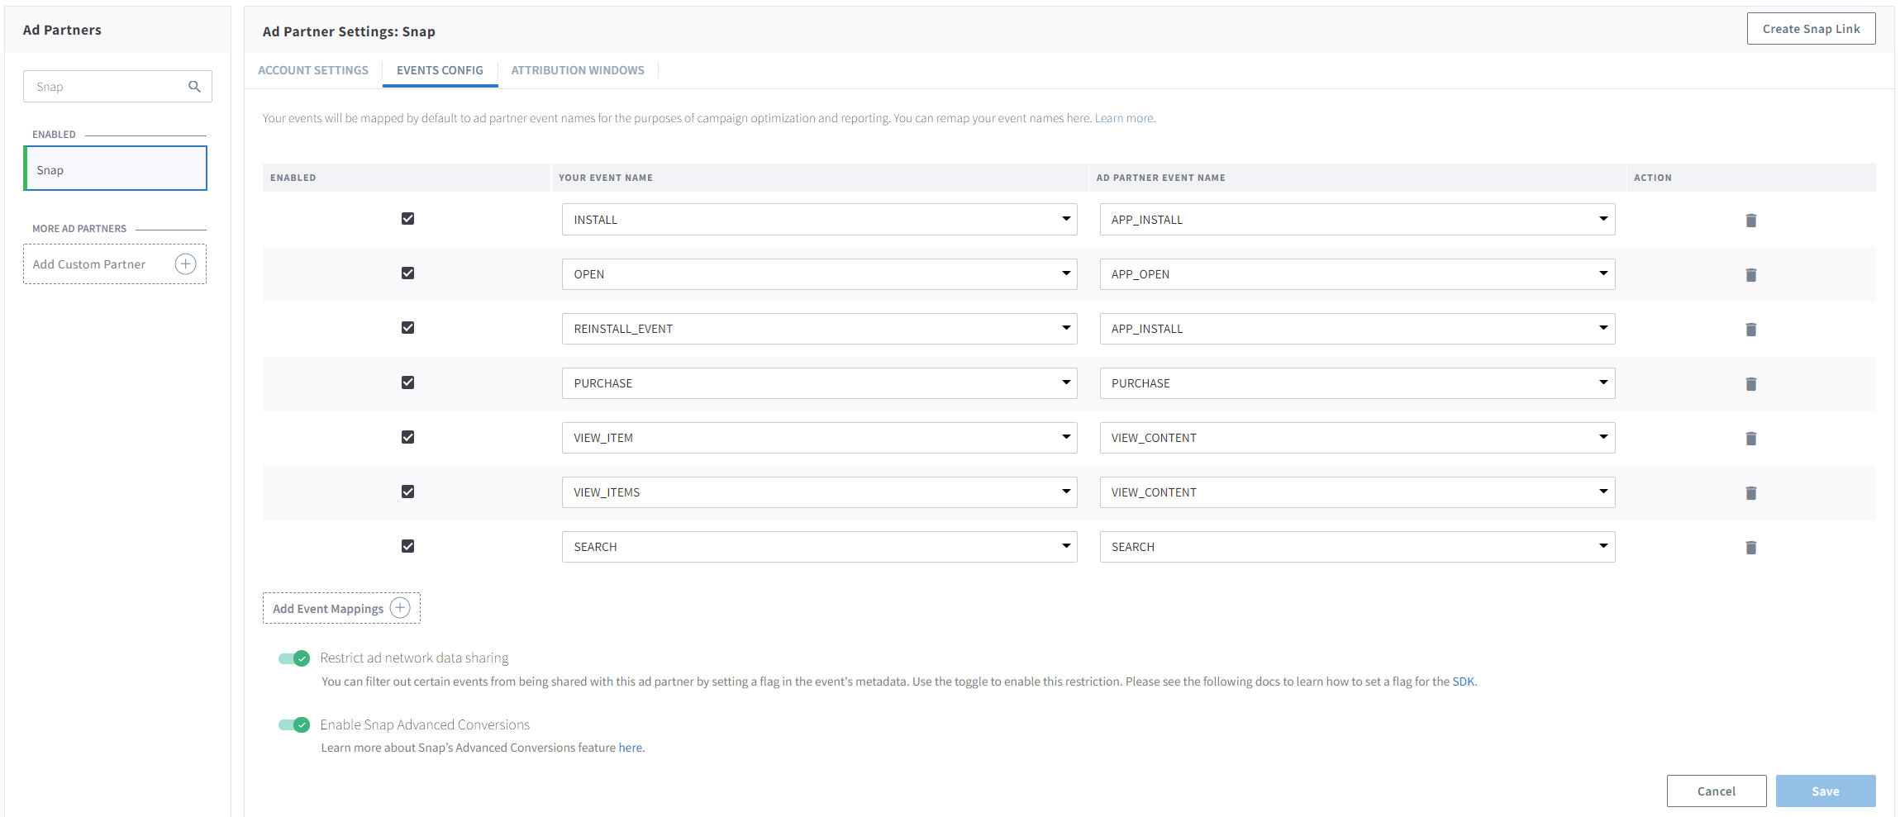Uncheck the VIEW_ITEMS row enabled checkbox
1900x817 pixels.
pyautogui.click(x=407, y=492)
